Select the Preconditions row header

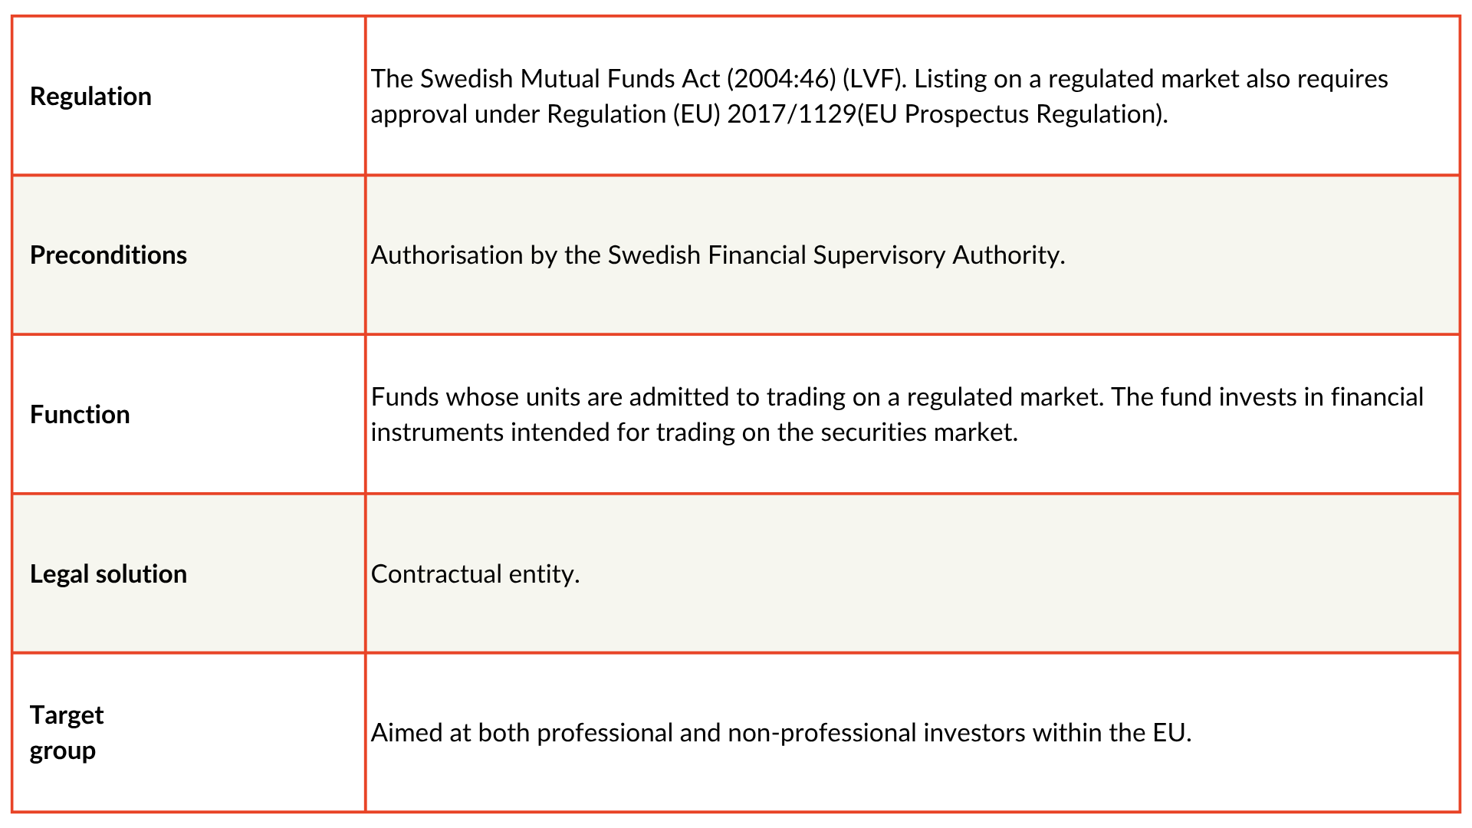[108, 255]
